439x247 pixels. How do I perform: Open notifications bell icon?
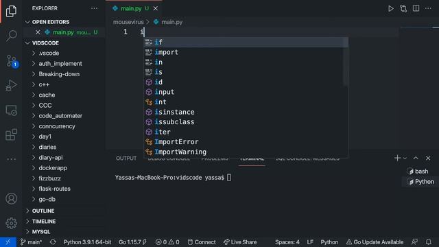(x=428, y=242)
